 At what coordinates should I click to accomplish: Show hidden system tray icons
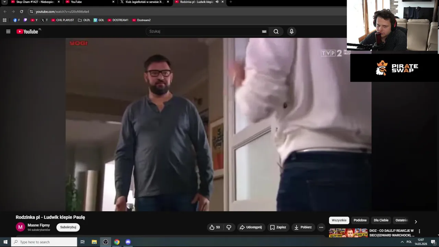pyautogui.click(x=402, y=242)
